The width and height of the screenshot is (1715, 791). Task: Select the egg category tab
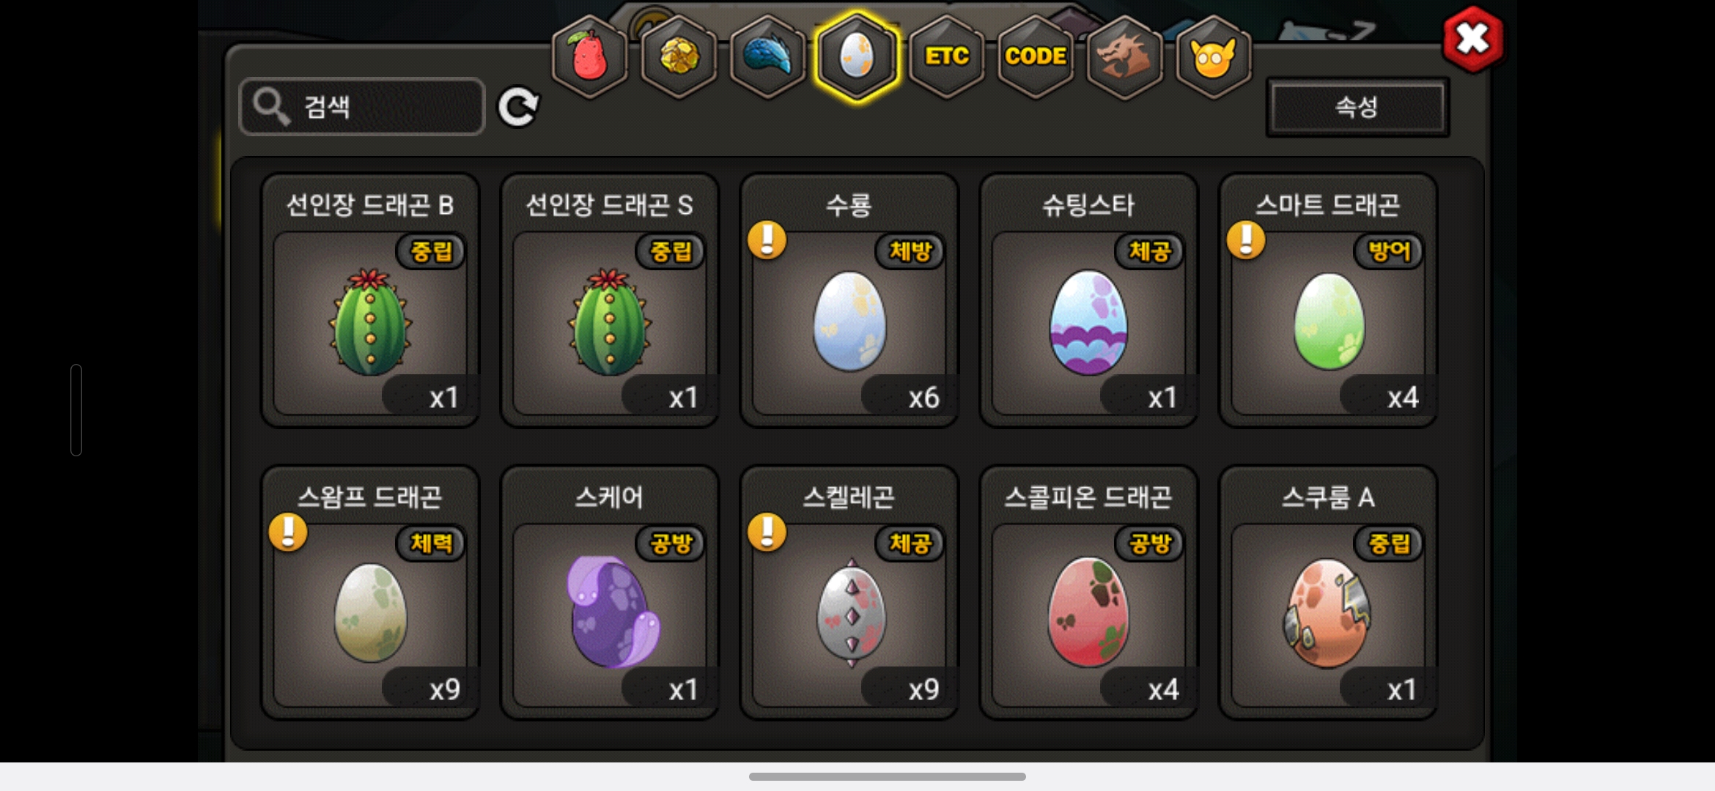(857, 56)
